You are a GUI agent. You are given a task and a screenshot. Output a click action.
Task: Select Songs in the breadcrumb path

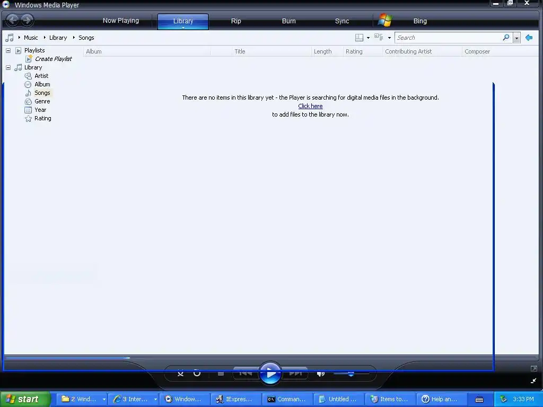86,38
